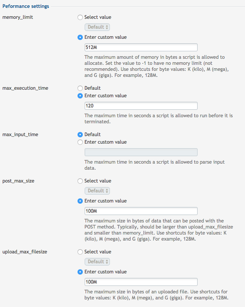The image size is (245, 307).
Task: Select Default radio for max_input_time
Action: 80,135
